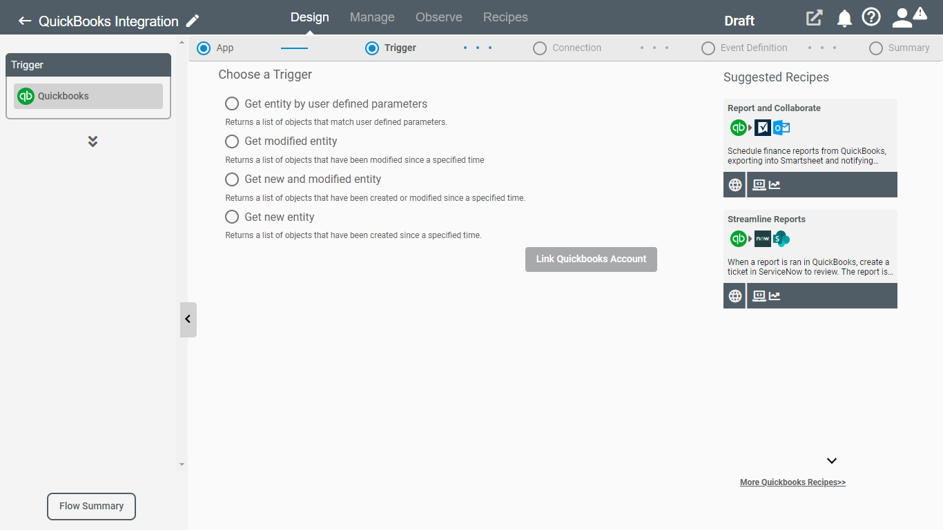Click Outlook icon in Report and Collaborate
Screen dimensions: 943x530
[x=781, y=128]
